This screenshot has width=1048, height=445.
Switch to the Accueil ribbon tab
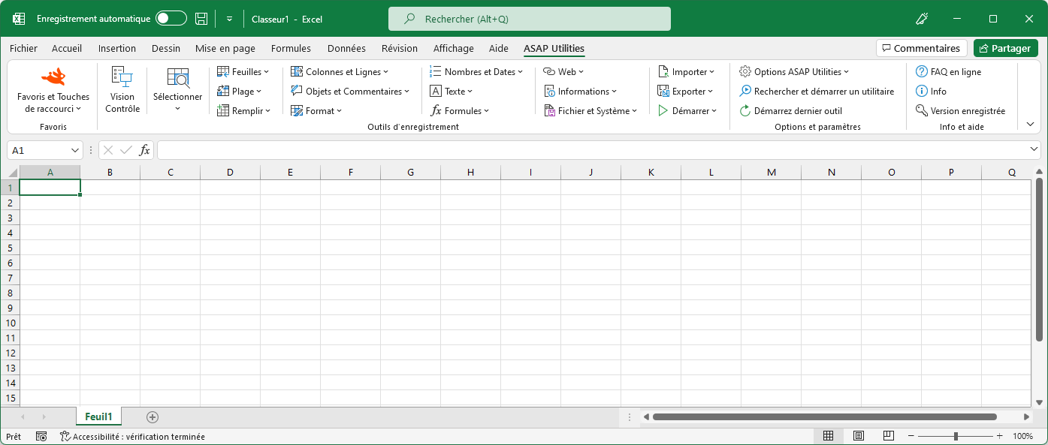(67, 48)
